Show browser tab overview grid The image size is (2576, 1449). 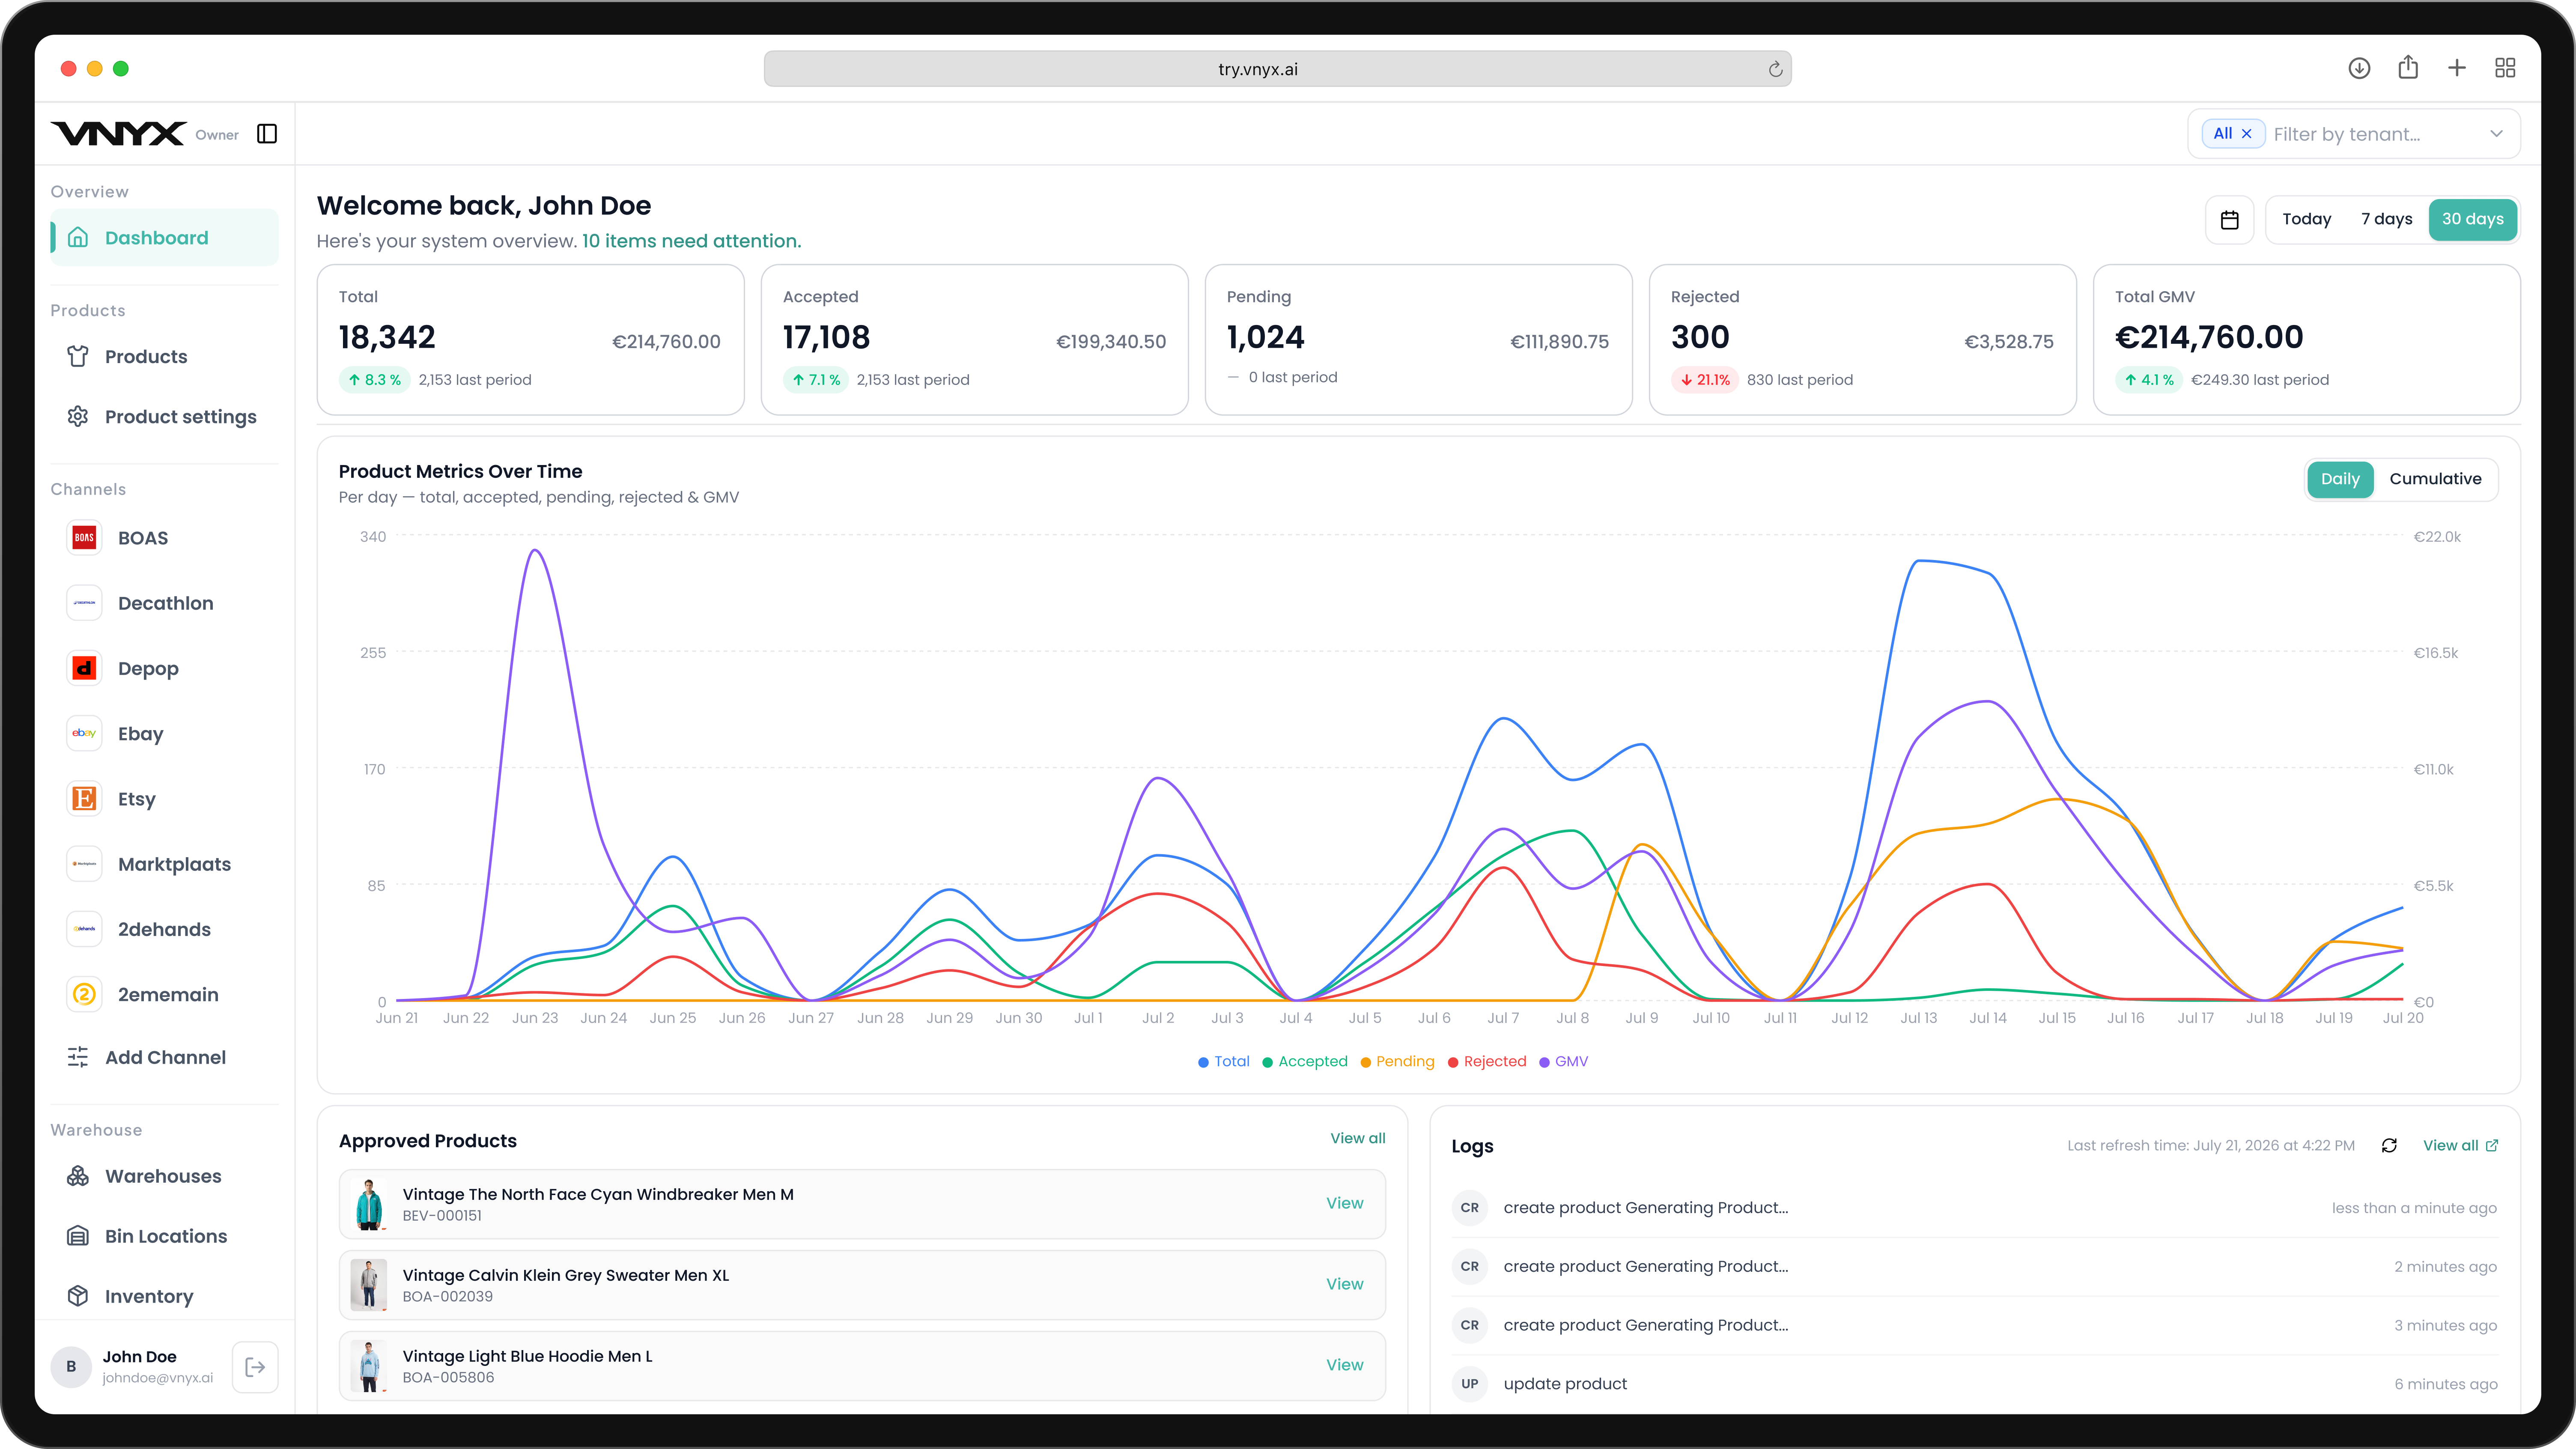(2505, 68)
